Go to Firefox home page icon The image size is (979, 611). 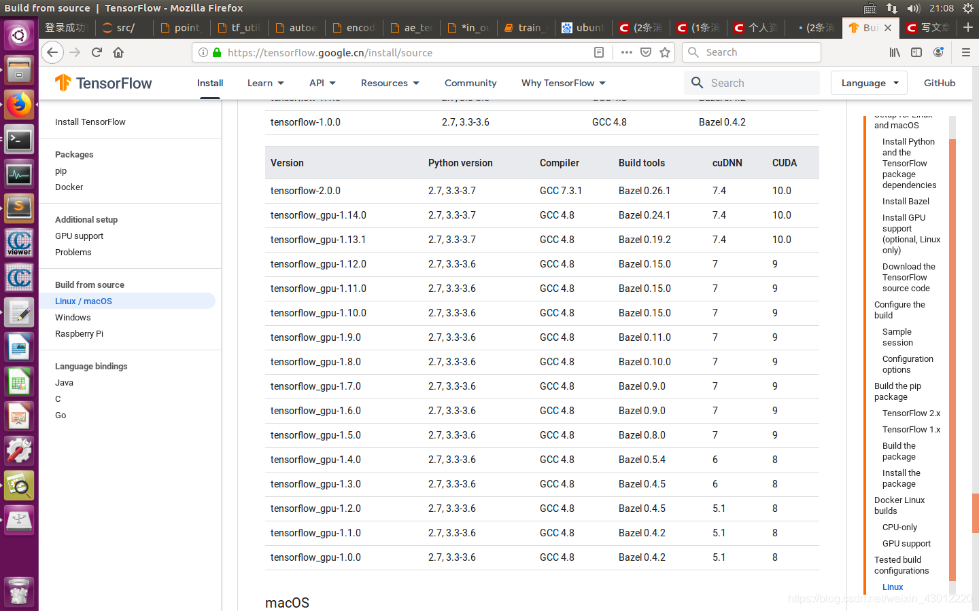tap(118, 52)
